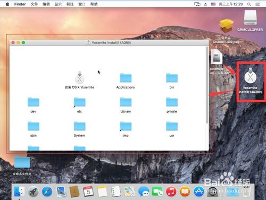Viewport: 266px width, 200px height.
Task: Open the 文件 (File) menu
Action: click(34, 4)
